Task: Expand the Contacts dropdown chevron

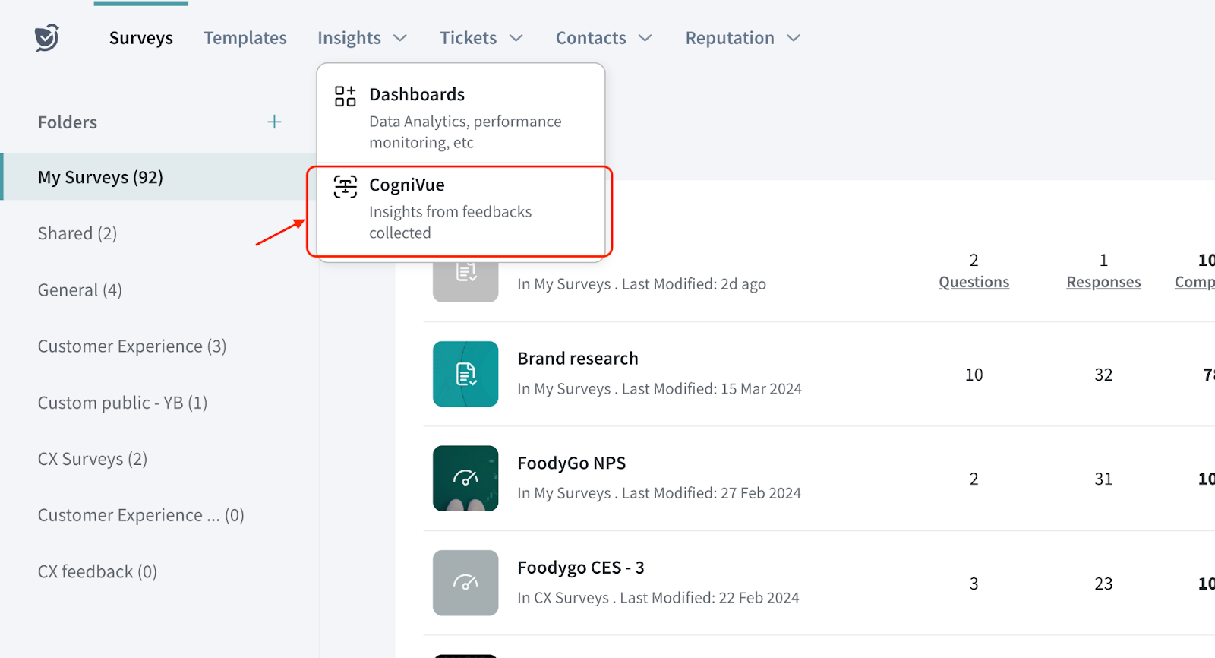Action: [x=645, y=38]
